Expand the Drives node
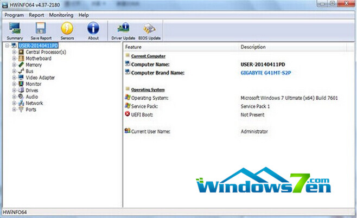The height and width of the screenshot is (218, 357). [x=14, y=91]
